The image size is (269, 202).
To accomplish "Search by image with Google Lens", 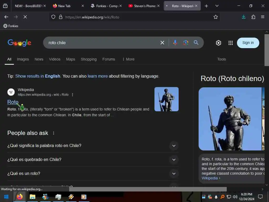I will point(186,43).
